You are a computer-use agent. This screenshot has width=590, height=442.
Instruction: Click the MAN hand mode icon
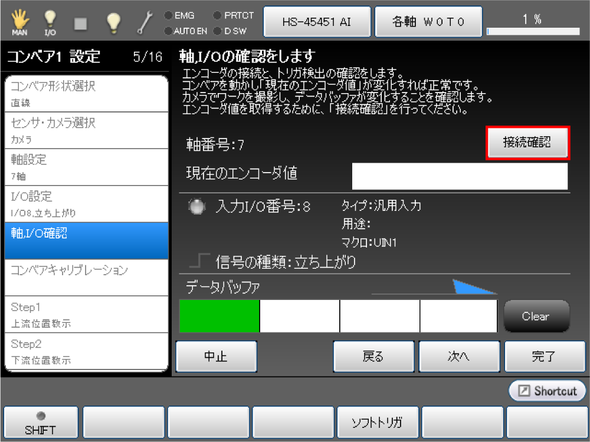tap(19, 22)
